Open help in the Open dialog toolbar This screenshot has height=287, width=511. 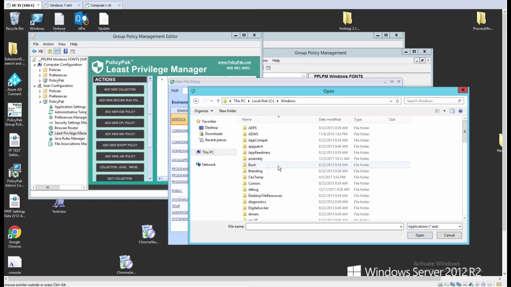460,111
